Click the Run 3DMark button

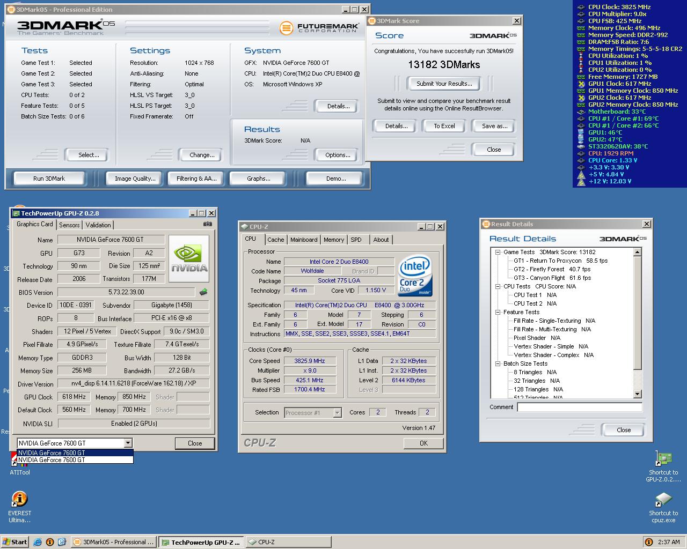point(49,179)
